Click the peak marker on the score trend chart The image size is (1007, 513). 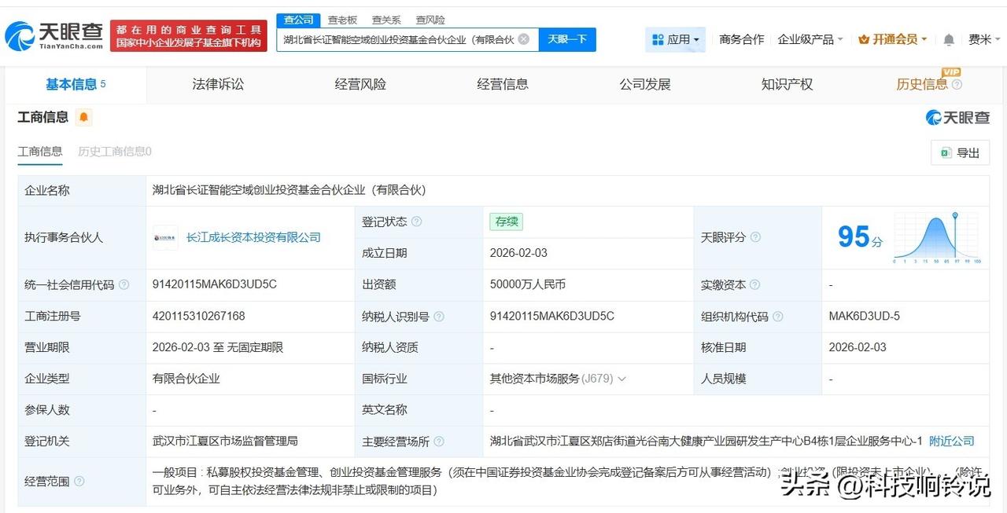(x=954, y=215)
